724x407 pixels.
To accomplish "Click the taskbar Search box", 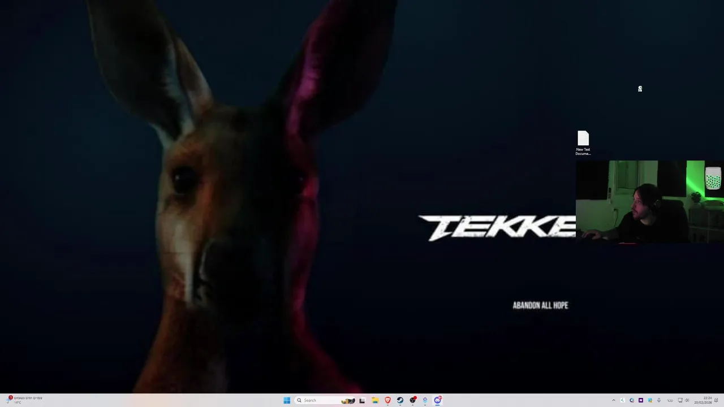I will click(x=325, y=400).
